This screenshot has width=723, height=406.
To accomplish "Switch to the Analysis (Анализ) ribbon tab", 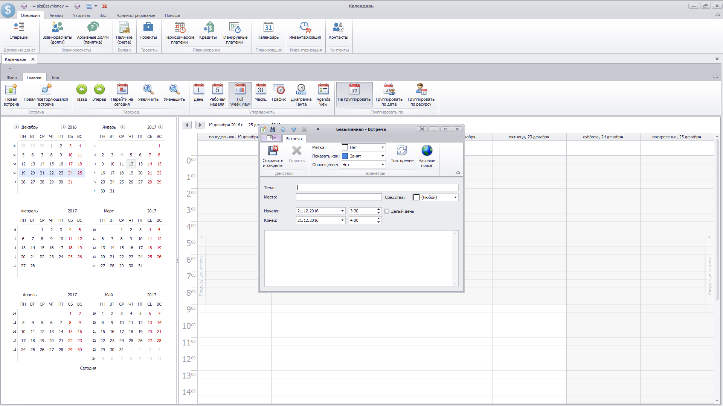I will coord(56,15).
